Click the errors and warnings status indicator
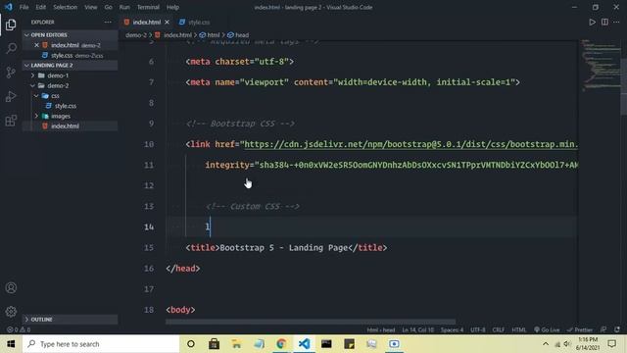Image resolution: width=627 pixels, height=353 pixels. tap(19, 329)
